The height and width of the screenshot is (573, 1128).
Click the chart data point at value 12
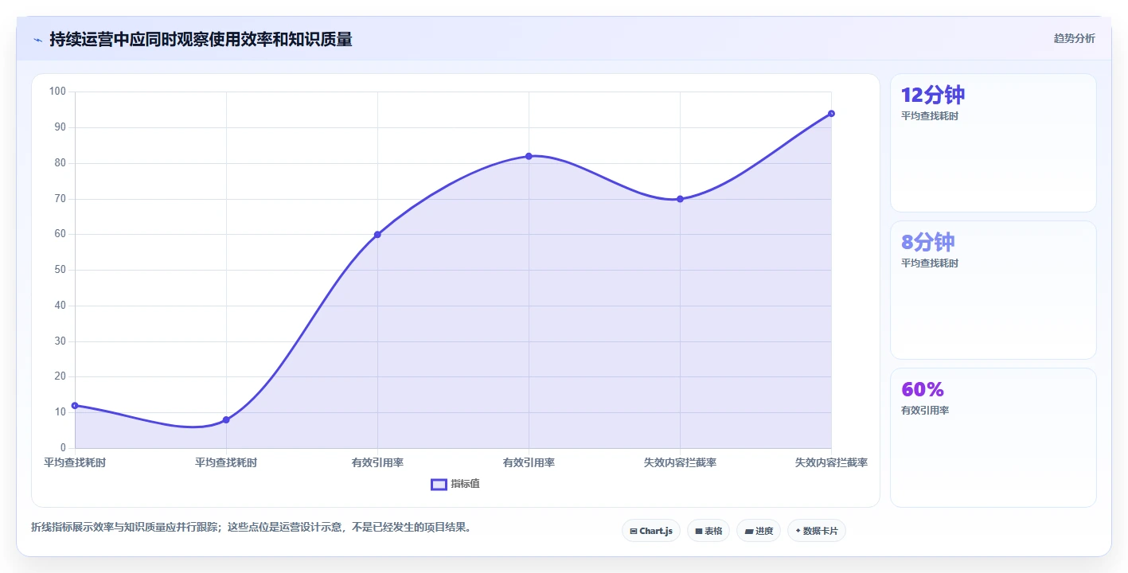(75, 405)
